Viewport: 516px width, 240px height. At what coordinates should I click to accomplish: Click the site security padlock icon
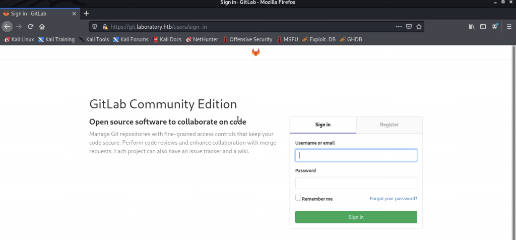(105, 27)
